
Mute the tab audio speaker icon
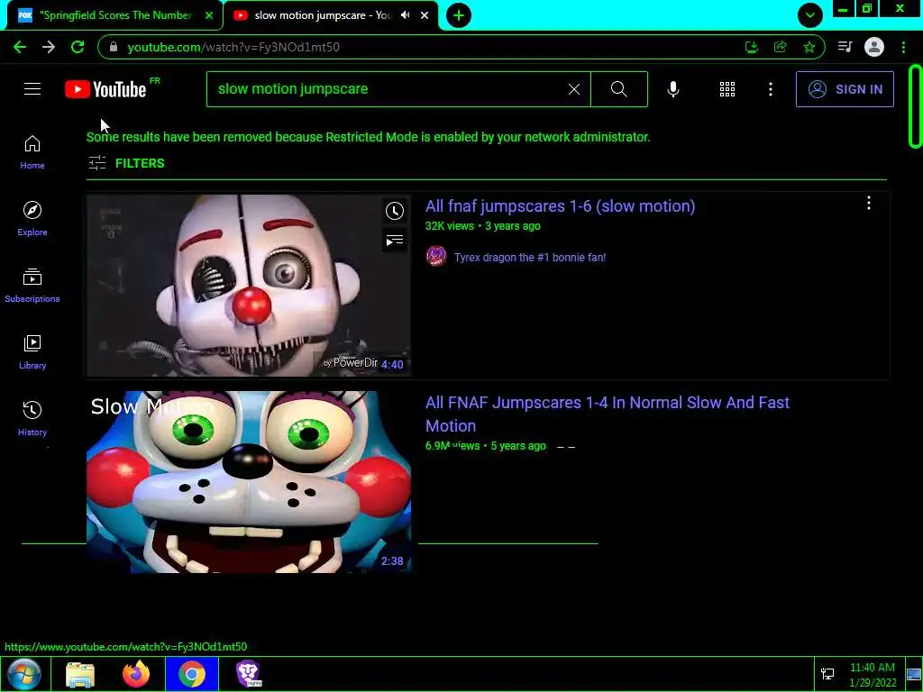405,15
